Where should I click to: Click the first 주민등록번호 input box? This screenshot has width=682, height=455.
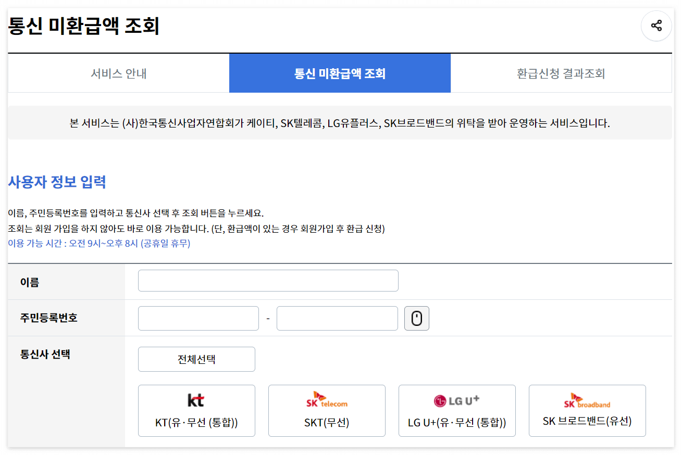pos(198,318)
